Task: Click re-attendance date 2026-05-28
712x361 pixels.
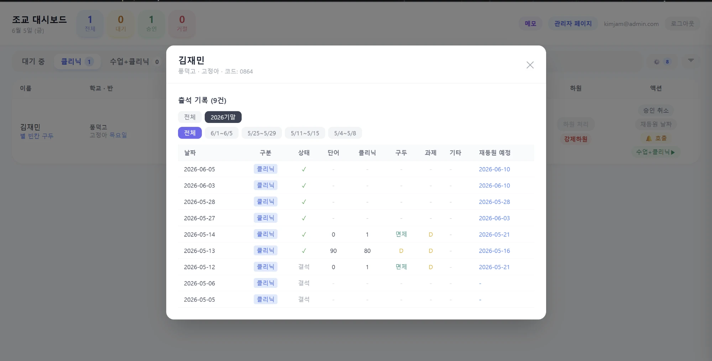Action: point(494,202)
